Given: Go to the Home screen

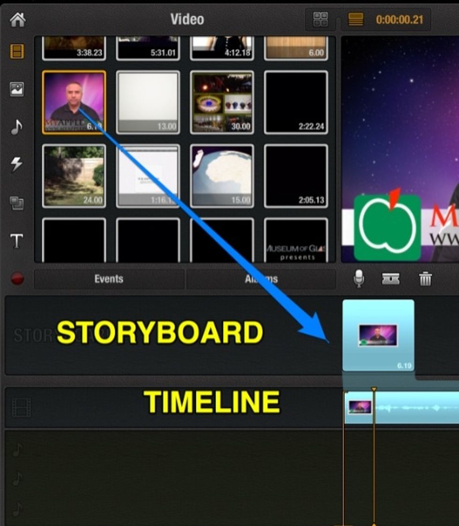Looking at the screenshot, I should (17, 19).
